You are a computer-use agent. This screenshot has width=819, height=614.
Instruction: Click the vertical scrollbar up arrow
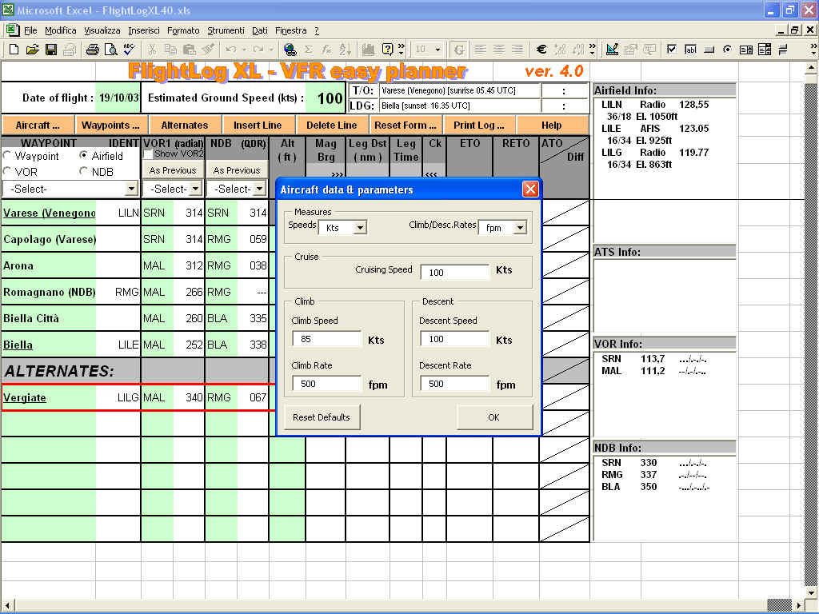pos(811,68)
